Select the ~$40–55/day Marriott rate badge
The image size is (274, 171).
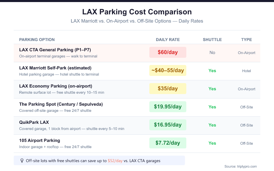coord(168,70)
